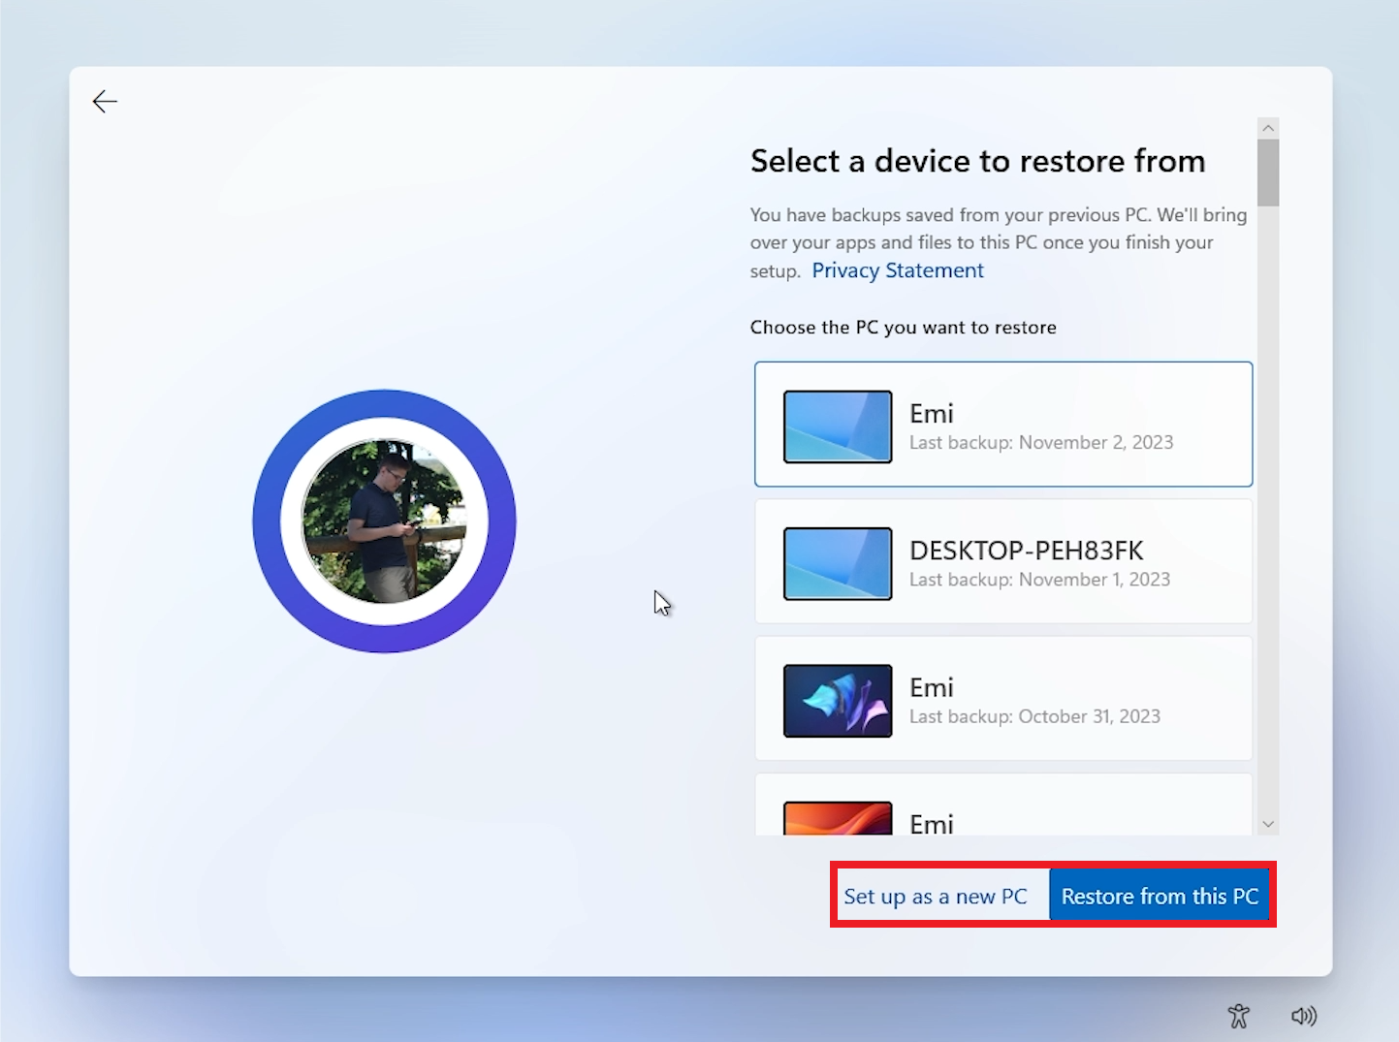
Task: Click the heading Select a device to restore from
Action: (977, 161)
